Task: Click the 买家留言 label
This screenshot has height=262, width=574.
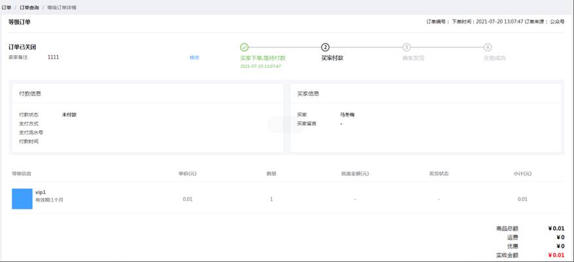Action: click(307, 124)
